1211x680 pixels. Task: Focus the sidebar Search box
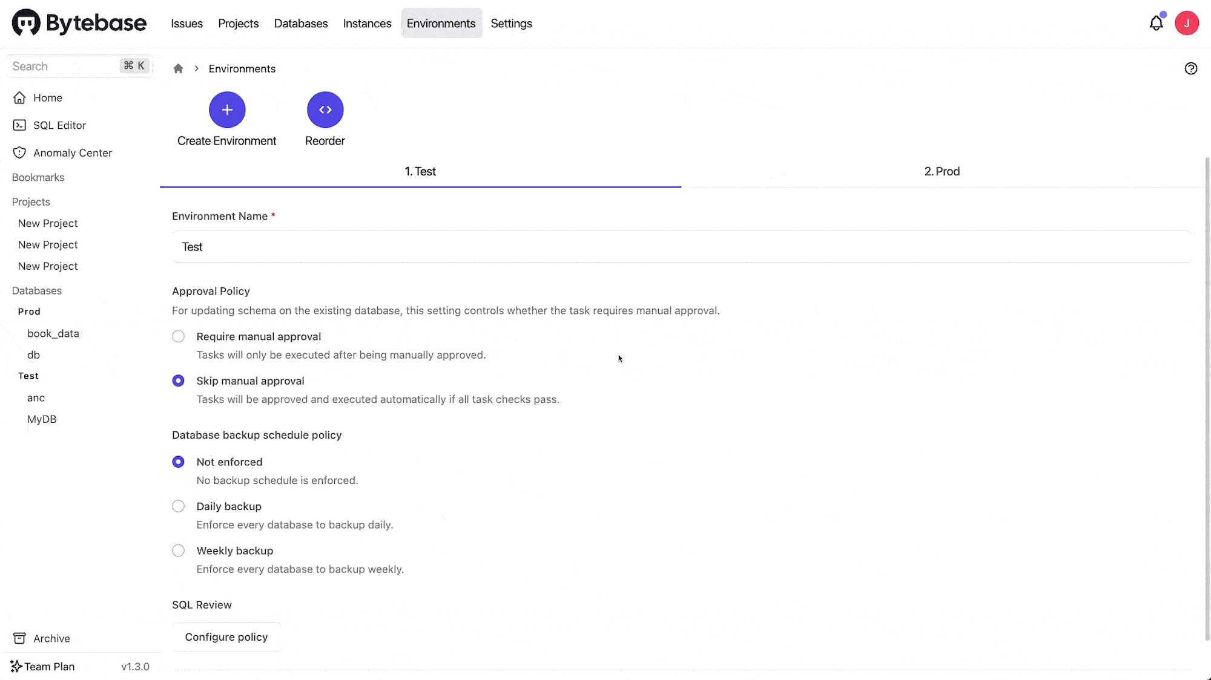point(79,66)
